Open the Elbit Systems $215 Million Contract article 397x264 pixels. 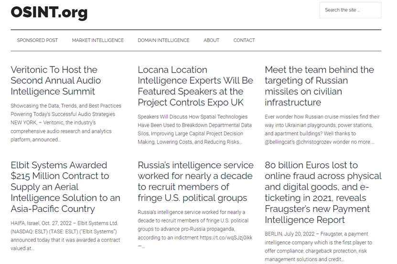[65, 187]
